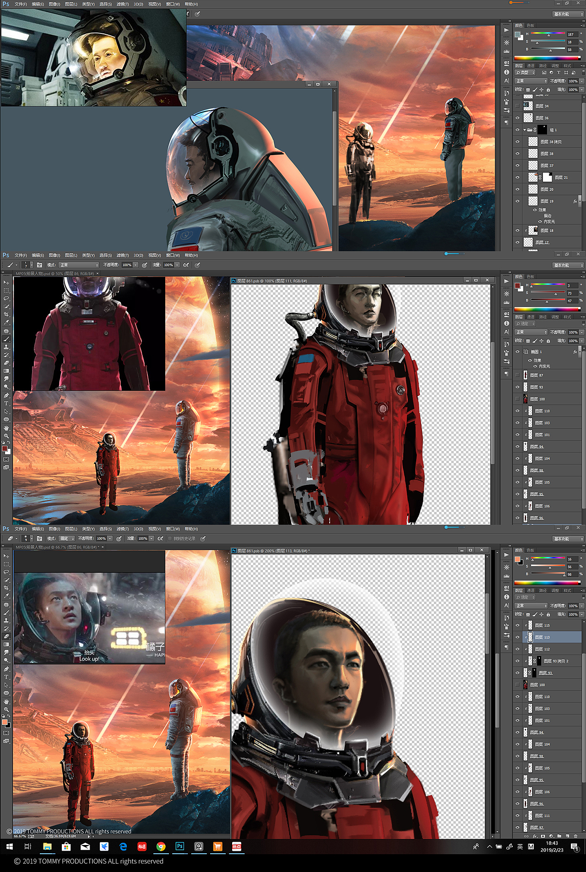Open 基本功能 workspace dropdown in bottom Photoshop window
Image resolution: width=586 pixels, height=872 pixels.
[568, 539]
